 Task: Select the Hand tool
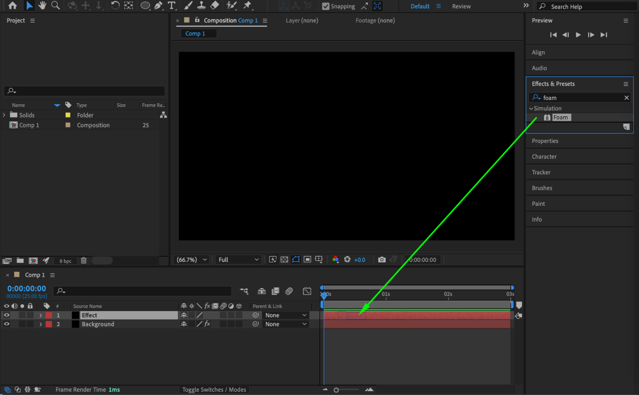(42, 5)
